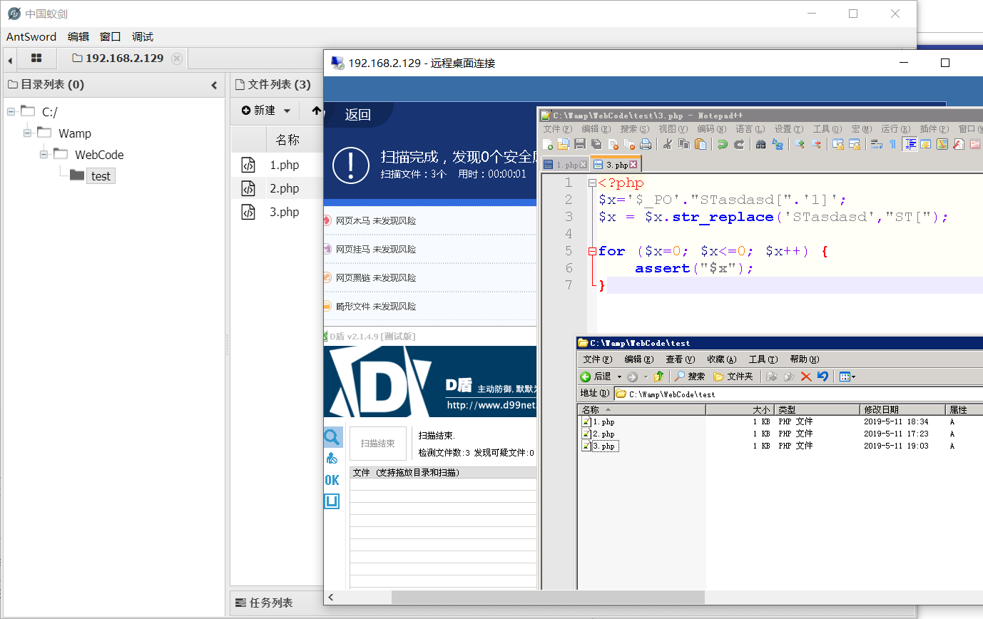Click the D盾 user-block sidebar icon
This screenshot has width=983, height=619.
332,459
